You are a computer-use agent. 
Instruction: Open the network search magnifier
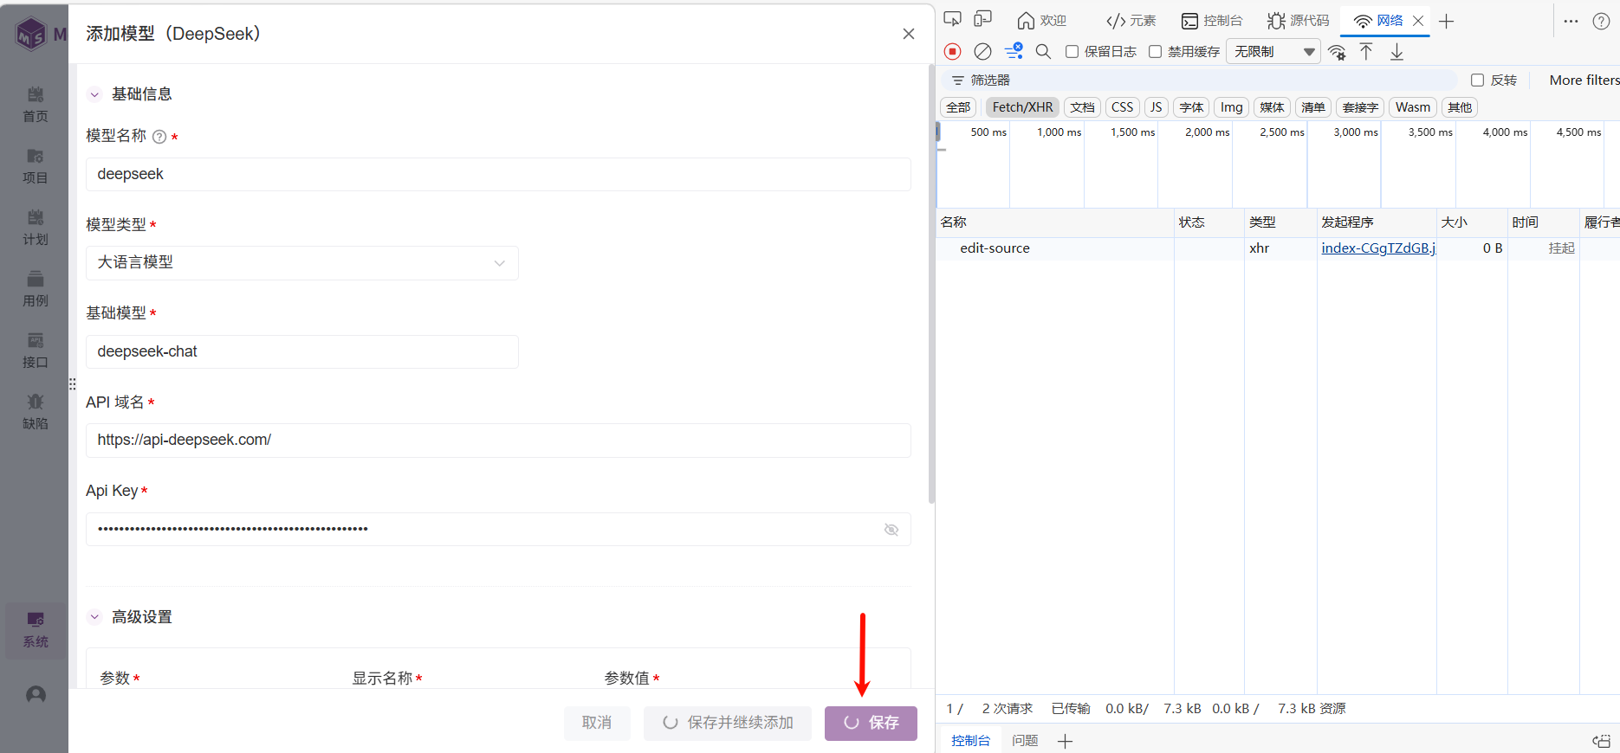point(1043,52)
